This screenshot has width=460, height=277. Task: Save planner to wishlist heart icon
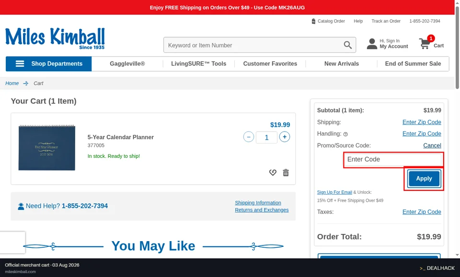point(273,172)
